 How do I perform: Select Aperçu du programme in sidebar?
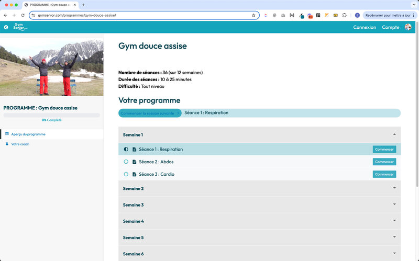click(28, 134)
